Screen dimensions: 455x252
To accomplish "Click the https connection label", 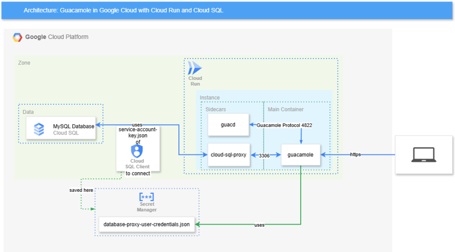I will tap(355, 154).
